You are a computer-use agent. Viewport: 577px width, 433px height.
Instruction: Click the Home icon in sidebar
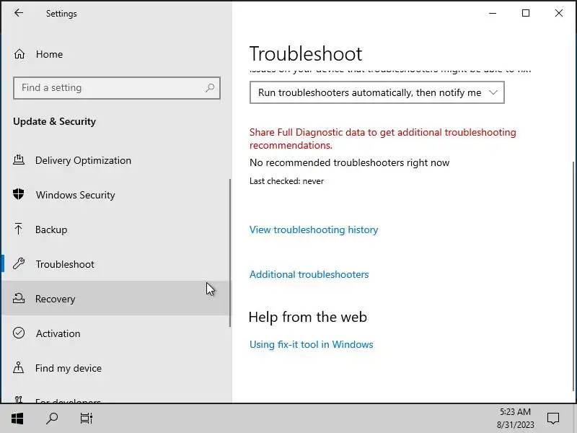point(19,54)
